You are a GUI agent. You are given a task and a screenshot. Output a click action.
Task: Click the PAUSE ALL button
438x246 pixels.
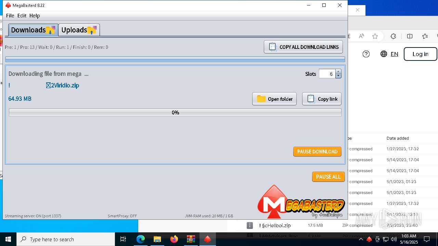click(328, 177)
